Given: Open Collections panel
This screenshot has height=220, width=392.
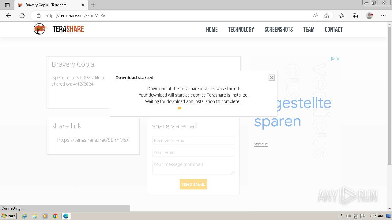Looking at the screenshot, I should 355,16.
